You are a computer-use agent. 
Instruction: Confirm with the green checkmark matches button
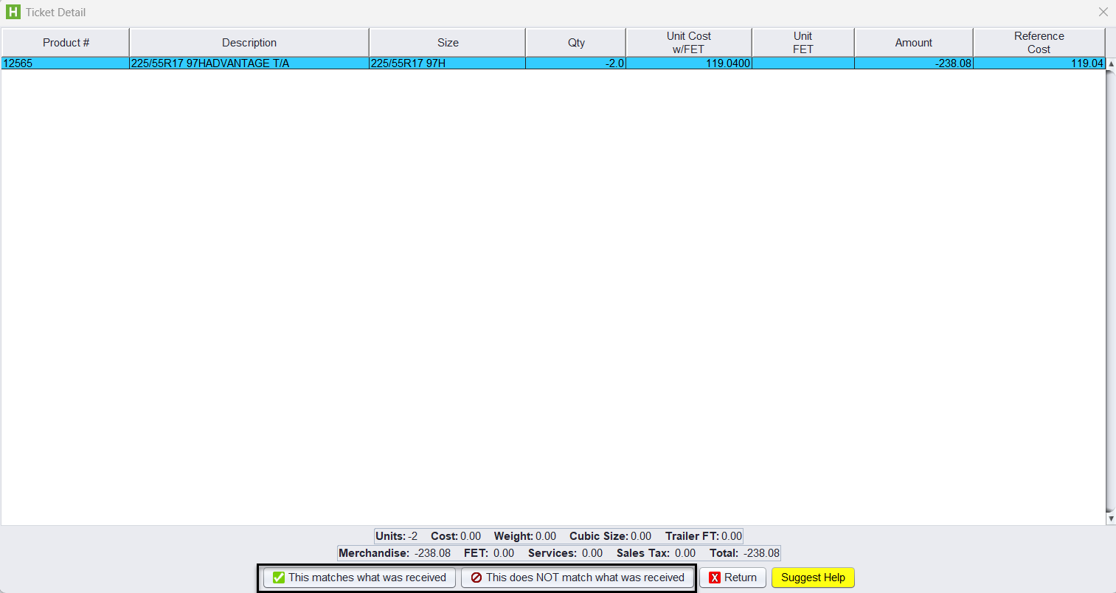click(x=359, y=578)
